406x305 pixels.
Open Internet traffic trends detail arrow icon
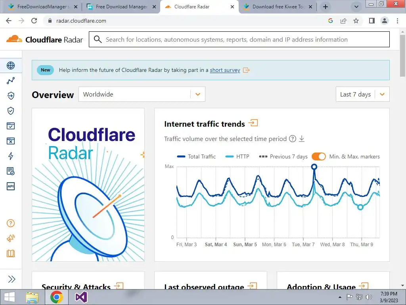[253, 123]
